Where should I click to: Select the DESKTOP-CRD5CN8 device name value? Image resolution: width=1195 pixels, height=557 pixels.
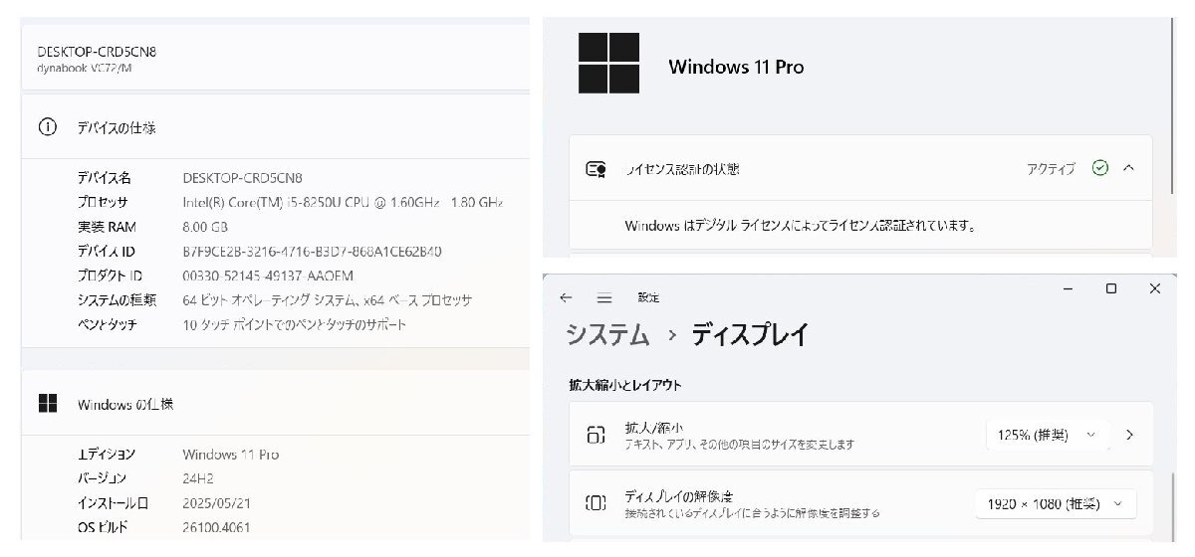pos(243,178)
